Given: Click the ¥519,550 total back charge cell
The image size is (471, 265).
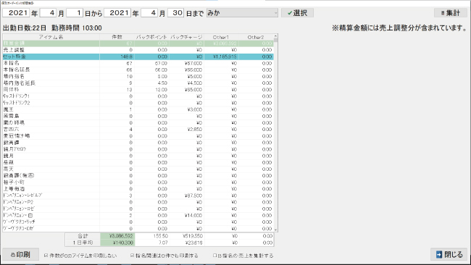Looking at the screenshot, I should pos(186,236).
